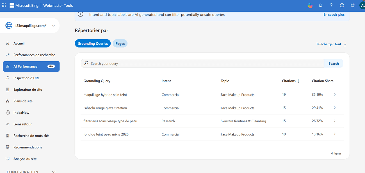Sort by the Citations column arrow

298,81
